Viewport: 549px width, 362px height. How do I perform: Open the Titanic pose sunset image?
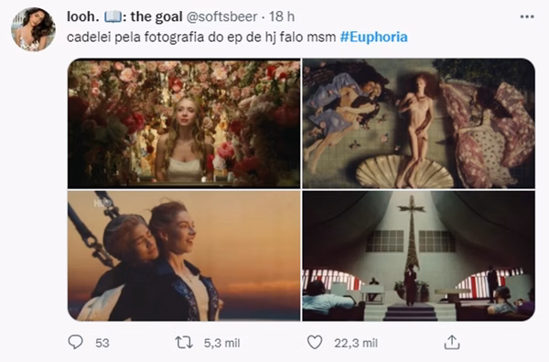(184, 256)
